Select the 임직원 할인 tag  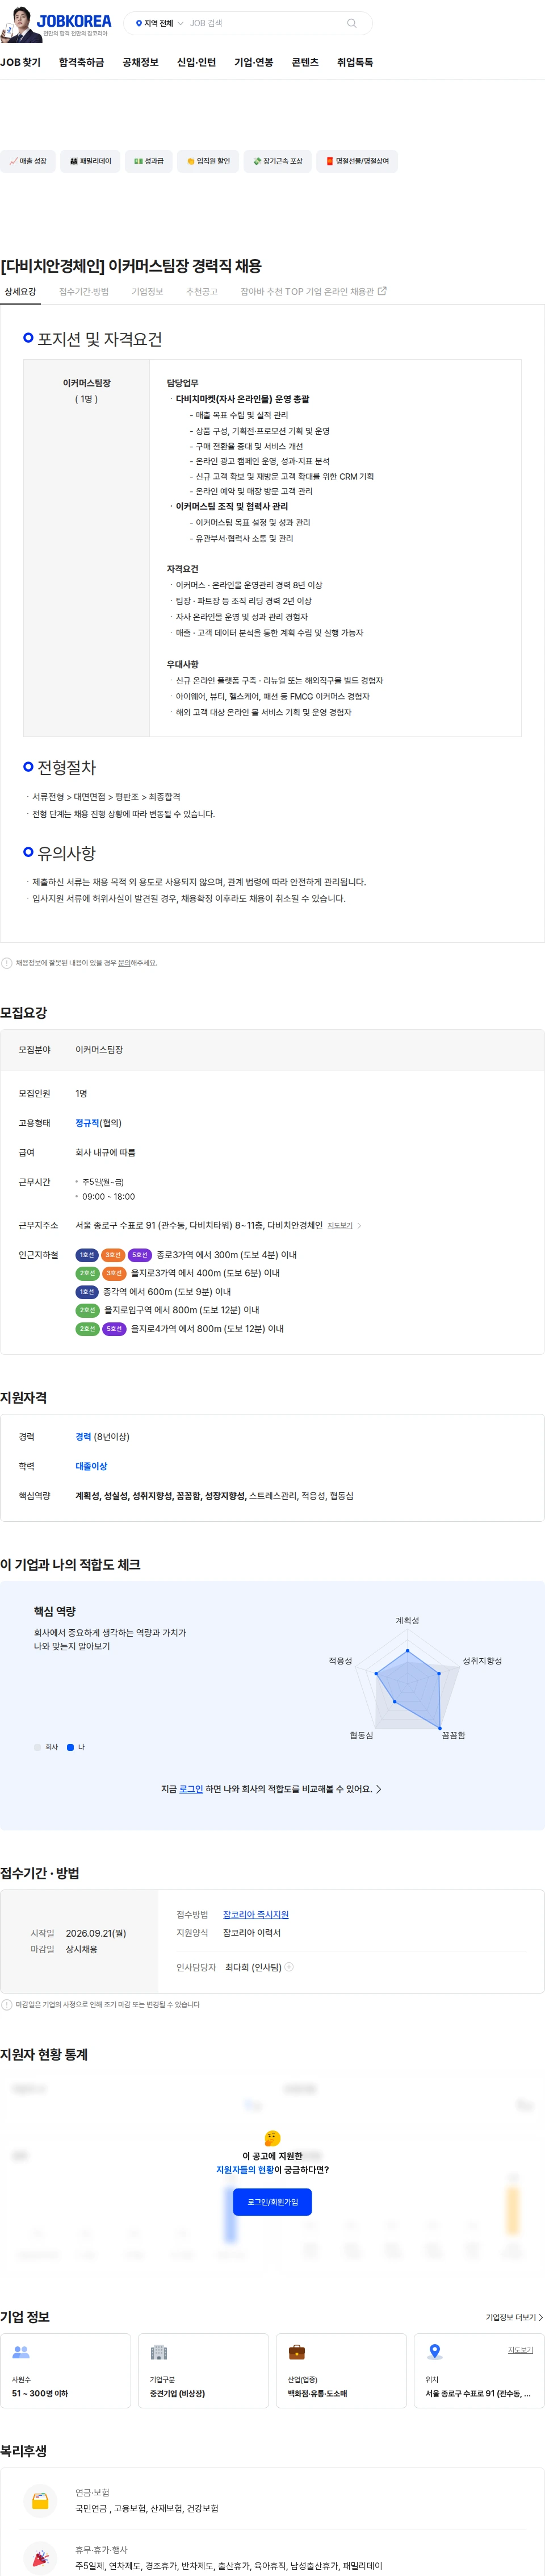[208, 161]
